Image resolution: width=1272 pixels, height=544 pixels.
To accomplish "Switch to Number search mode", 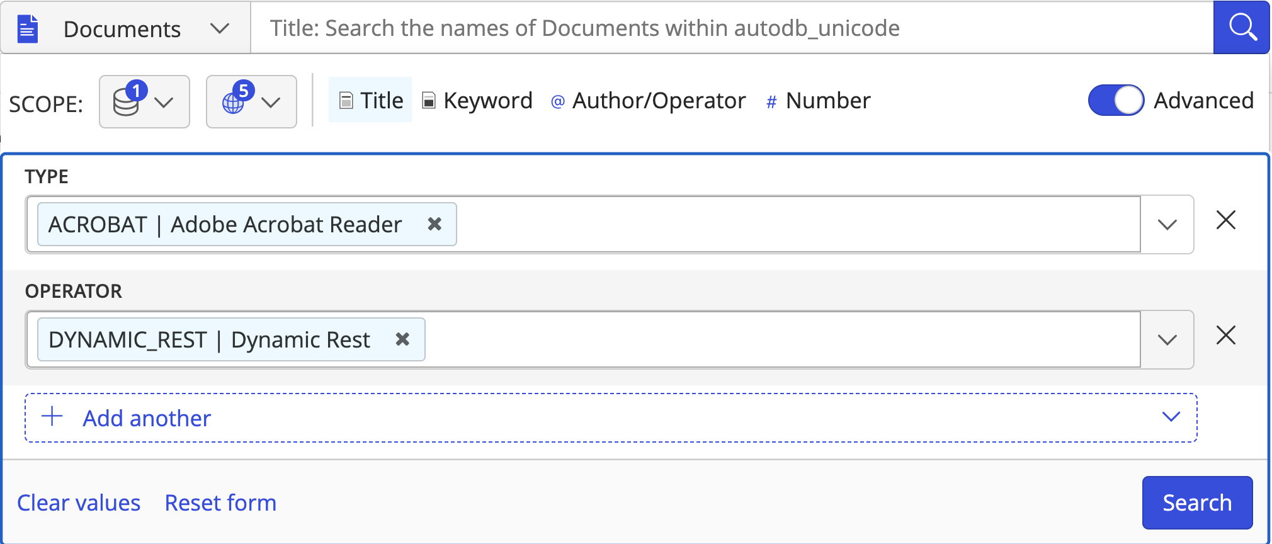I will [818, 101].
